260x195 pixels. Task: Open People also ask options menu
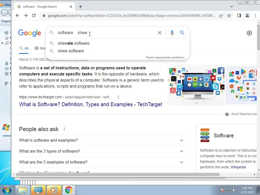coord(64,129)
